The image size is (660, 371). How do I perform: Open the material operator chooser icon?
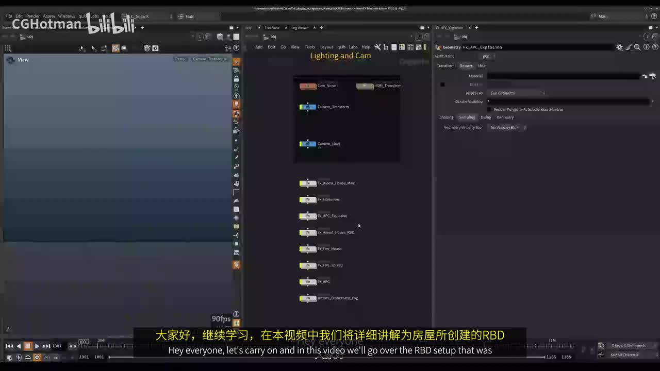653,76
